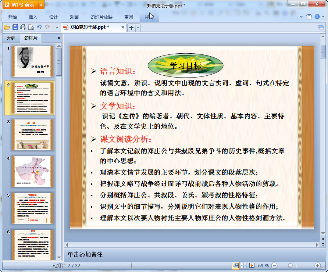Click horizontal scrollbar right arrow
The height and width of the screenshot is (272, 328).
tap(317, 244)
